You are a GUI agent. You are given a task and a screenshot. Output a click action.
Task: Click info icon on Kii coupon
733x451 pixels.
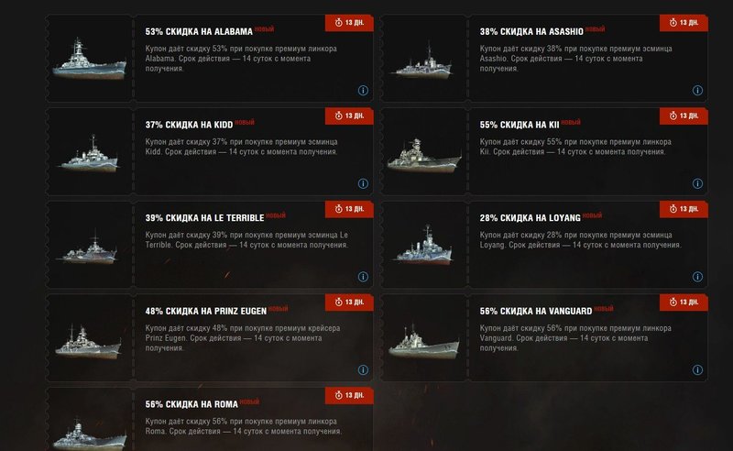click(x=697, y=183)
